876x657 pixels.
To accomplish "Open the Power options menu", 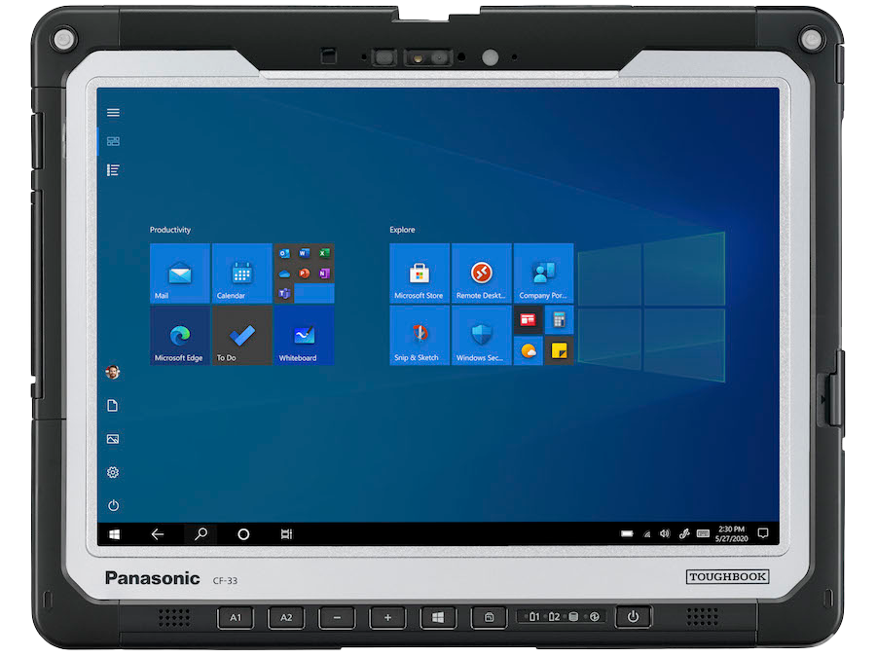I will coord(113,505).
